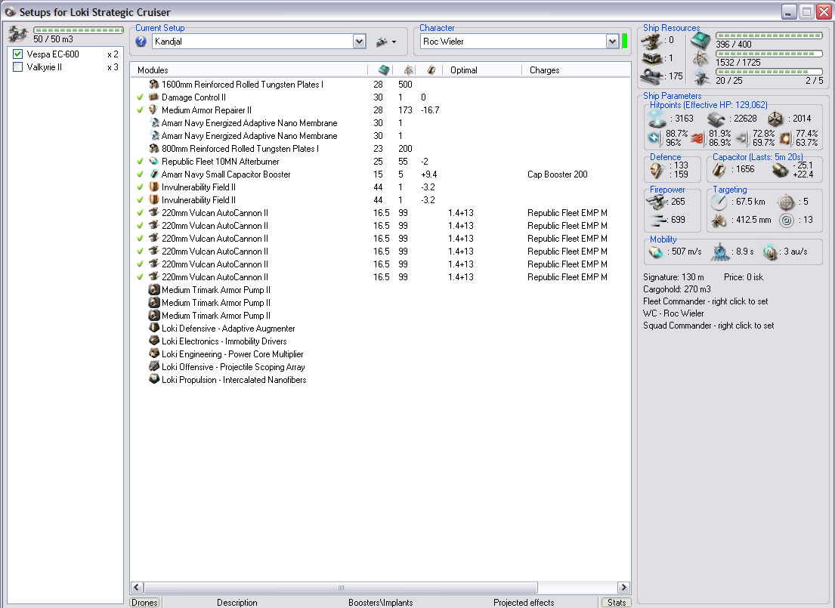Click the capacitor amount icon showing 1656
This screenshot has width=835, height=608.
[719, 170]
